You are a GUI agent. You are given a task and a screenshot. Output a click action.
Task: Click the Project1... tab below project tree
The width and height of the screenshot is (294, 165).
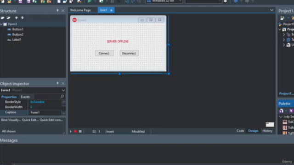[x=286, y=93]
